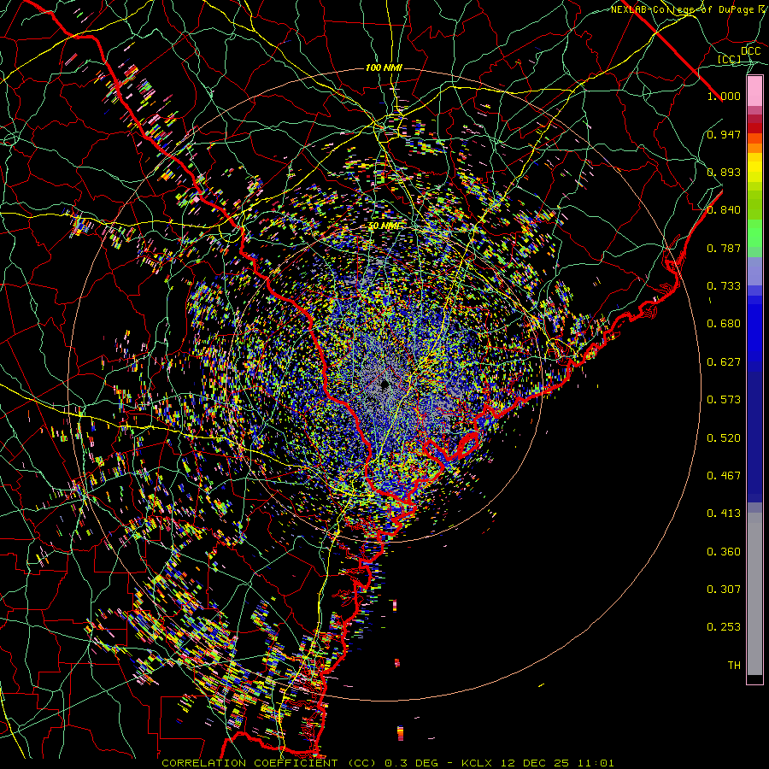Select the 0.413 legend value
The image size is (769, 769).
click(x=724, y=514)
